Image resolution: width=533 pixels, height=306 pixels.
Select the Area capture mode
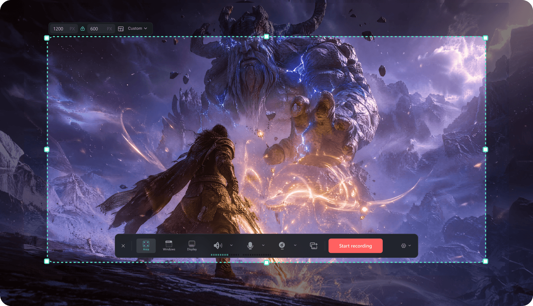tap(146, 246)
